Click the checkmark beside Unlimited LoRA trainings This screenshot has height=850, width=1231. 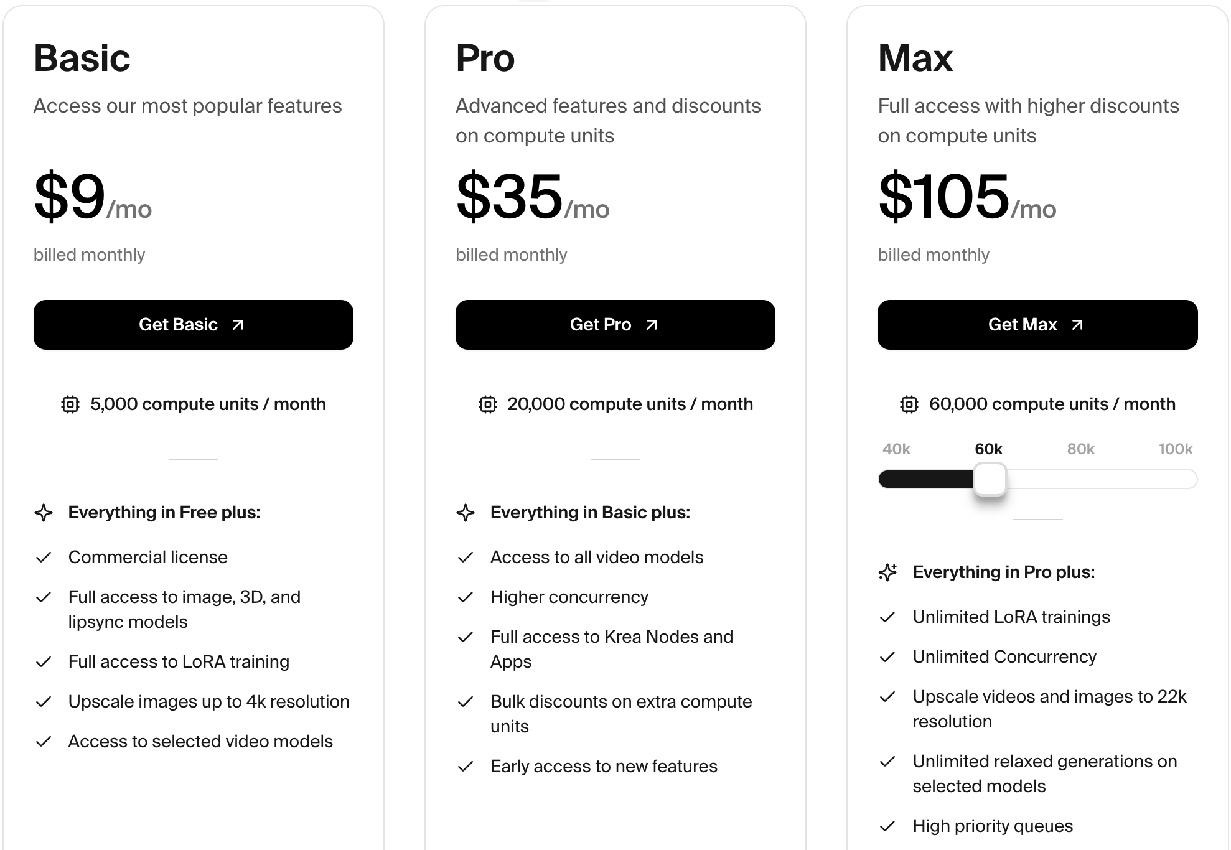887,617
